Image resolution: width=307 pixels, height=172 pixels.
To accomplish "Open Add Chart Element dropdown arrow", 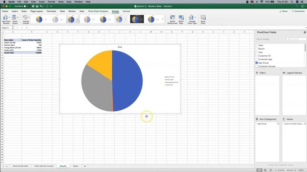I will (x=9, y=17).
